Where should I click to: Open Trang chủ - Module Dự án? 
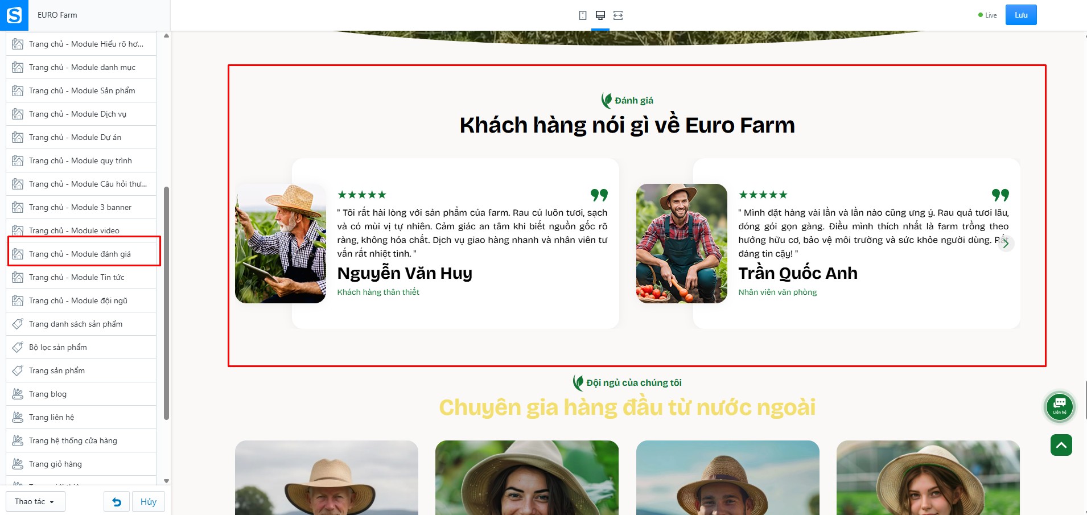(81, 137)
